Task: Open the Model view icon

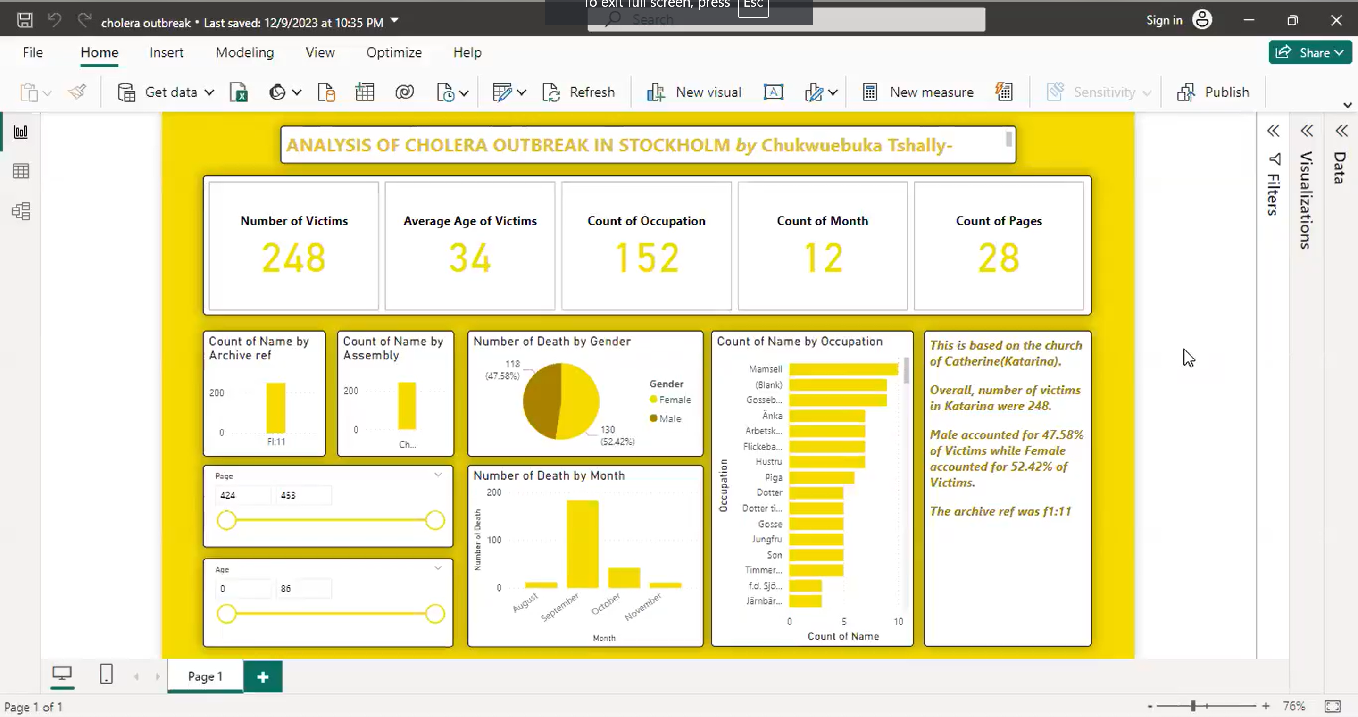Action: [x=21, y=211]
